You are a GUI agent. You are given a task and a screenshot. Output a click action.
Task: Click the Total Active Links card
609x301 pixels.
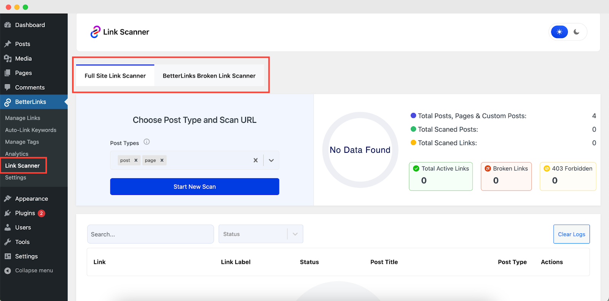click(x=441, y=176)
